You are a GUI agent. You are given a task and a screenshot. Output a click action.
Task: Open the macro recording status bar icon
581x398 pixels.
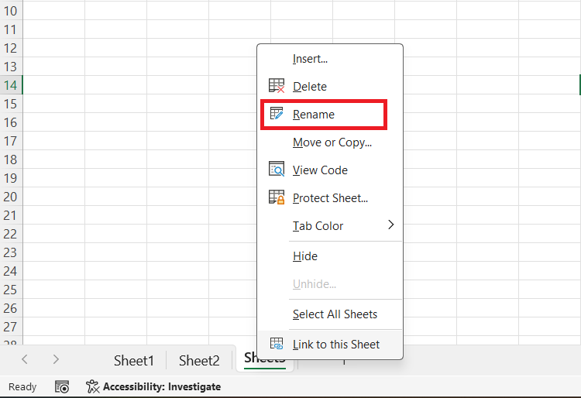click(62, 387)
